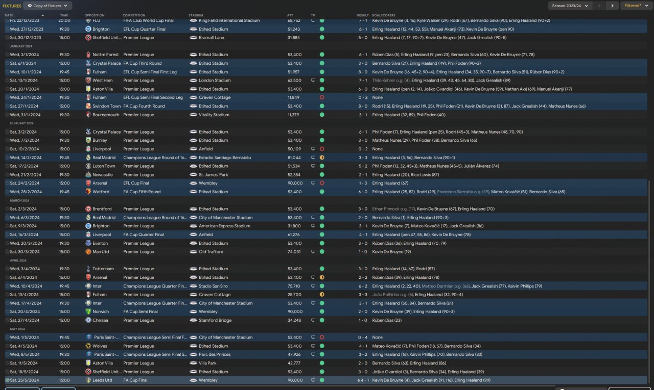Click the red loss indicator for 24/1/2024 Fulham

tap(322, 97)
